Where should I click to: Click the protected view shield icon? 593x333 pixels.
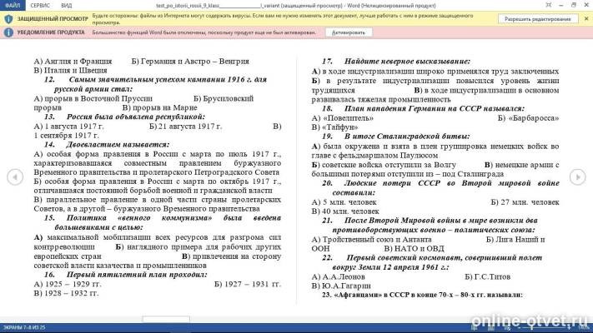(8, 18)
